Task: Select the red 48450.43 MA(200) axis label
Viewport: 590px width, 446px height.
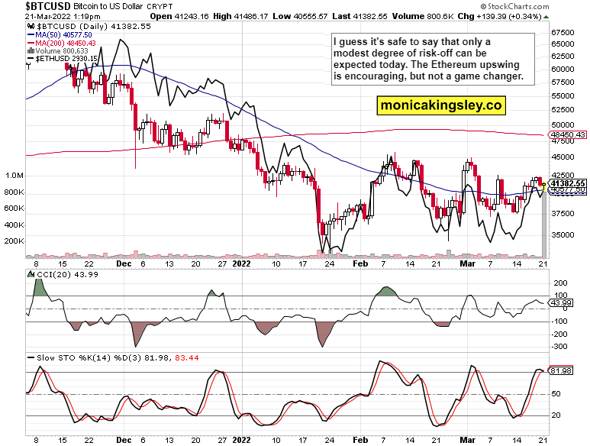Action: coord(568,134)
